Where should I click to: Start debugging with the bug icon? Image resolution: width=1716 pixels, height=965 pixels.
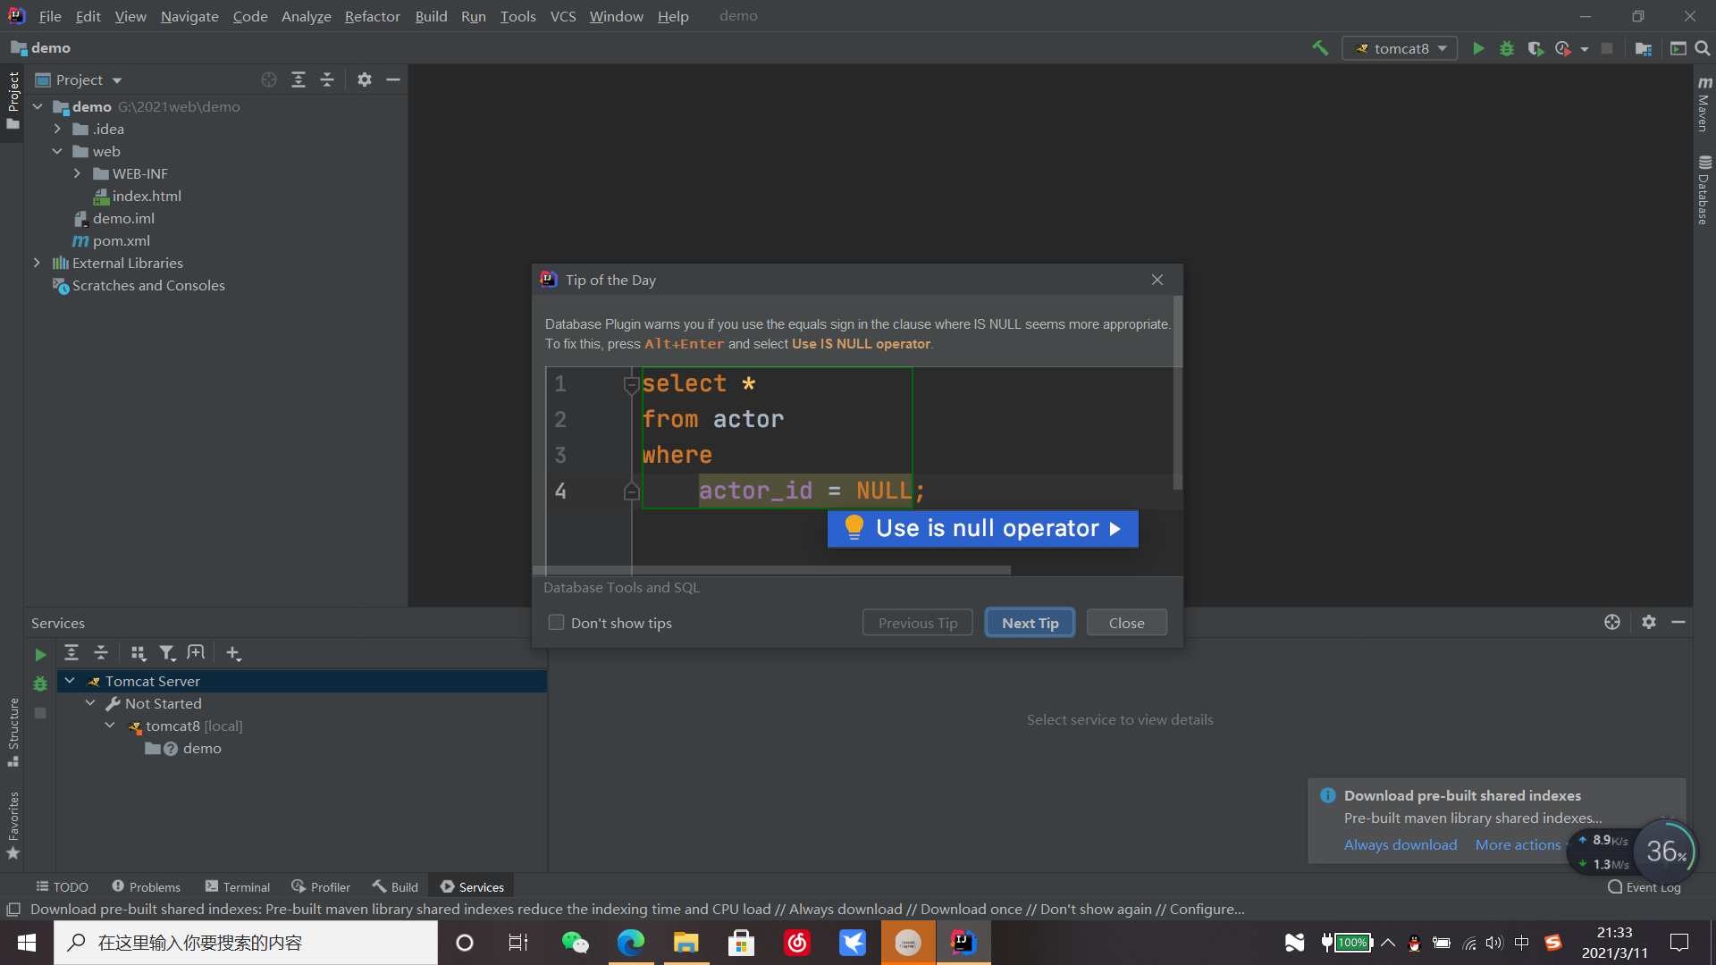click(x=1507, y=48)
